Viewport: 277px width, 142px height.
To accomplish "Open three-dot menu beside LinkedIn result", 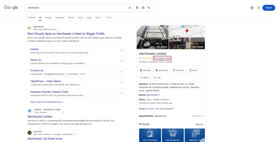I will [x=63, y=112].
